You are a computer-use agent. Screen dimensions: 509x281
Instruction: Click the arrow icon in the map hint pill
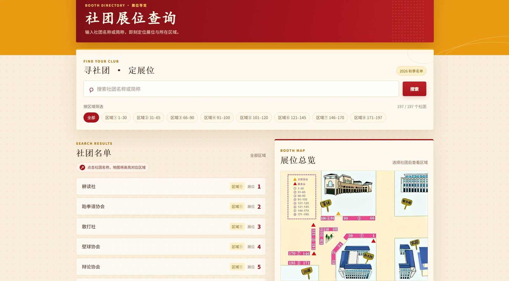[x=82, y=168]
